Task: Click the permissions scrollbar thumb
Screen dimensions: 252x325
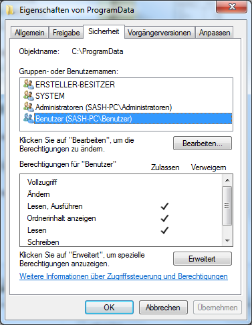Action: click(x=227, y=206)
